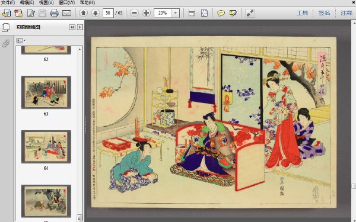Select the page 65 thumbnail with dark scene
The height and width of the screenshot is (222, 356).
point(46,201)
